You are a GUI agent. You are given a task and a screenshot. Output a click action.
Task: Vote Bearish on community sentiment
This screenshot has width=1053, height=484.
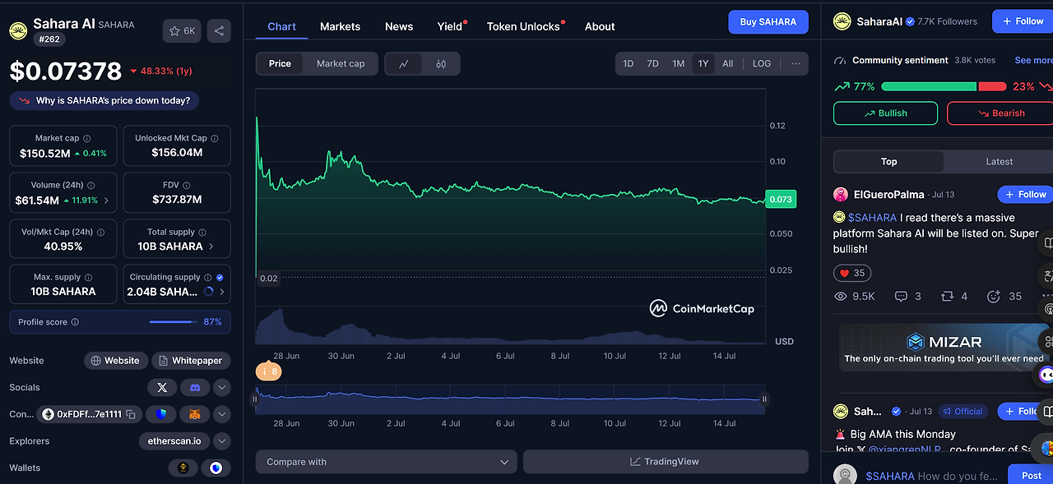coord(1000,113)
